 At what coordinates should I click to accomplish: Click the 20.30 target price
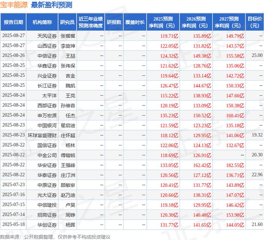(x=257, y=155)
